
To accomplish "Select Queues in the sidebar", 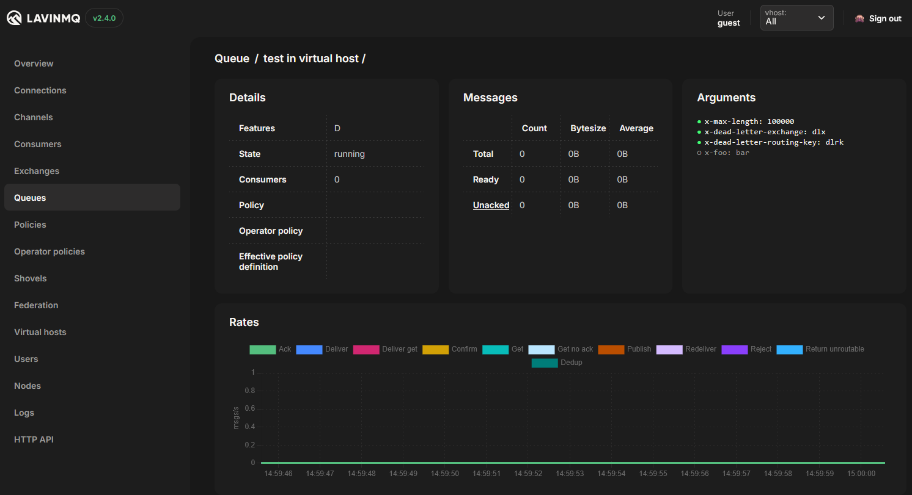I will click(92, 197).
